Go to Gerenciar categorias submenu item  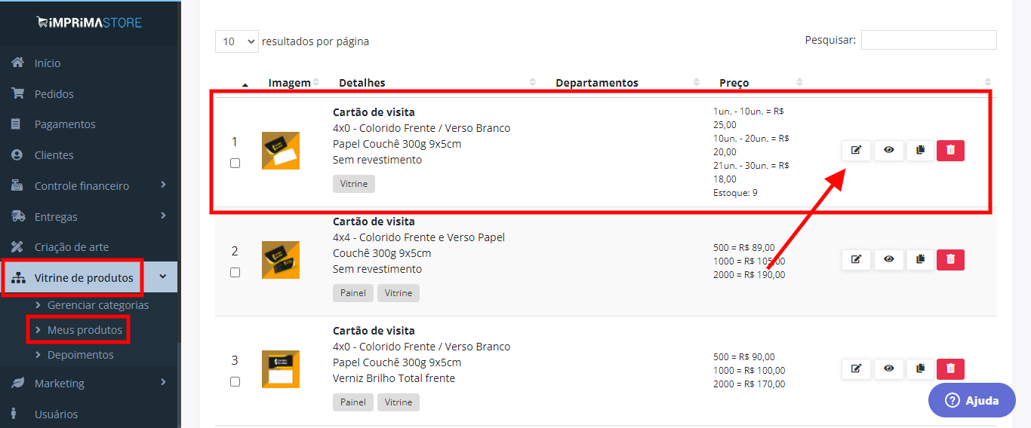tap(98, 305)
